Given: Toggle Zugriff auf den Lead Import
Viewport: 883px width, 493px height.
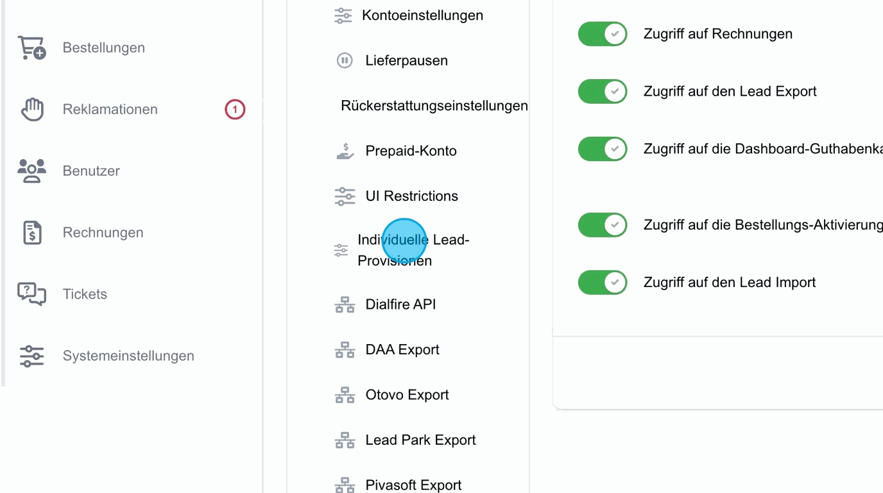Looking at the screenshot, I should point(603,282).
